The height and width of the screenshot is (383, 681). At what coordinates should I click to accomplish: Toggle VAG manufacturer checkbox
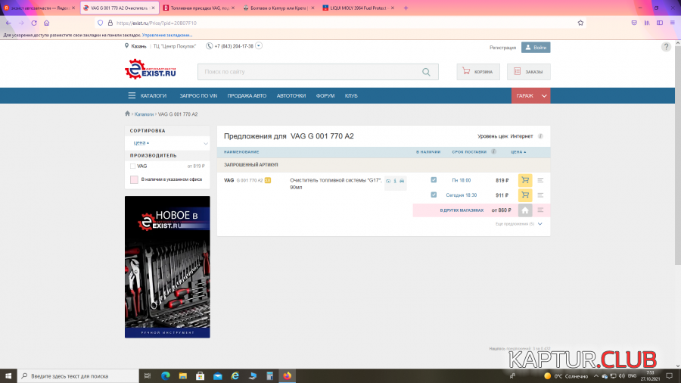click(x=133, y=167)
